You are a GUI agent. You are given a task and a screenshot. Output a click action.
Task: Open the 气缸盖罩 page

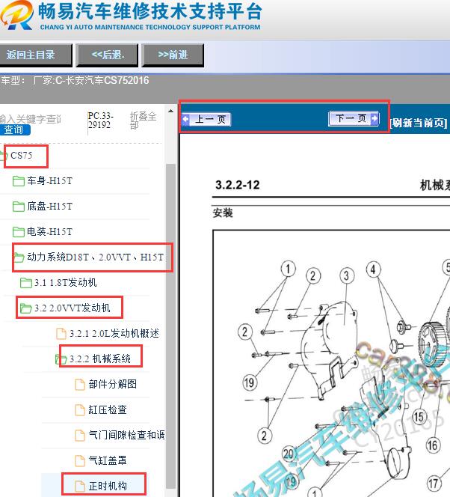[x=108, y=460]
